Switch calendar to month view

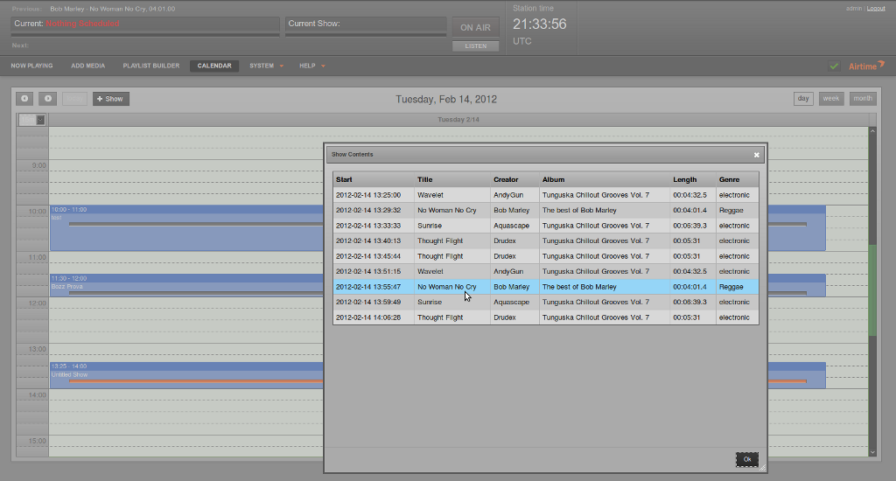point(863,99)
